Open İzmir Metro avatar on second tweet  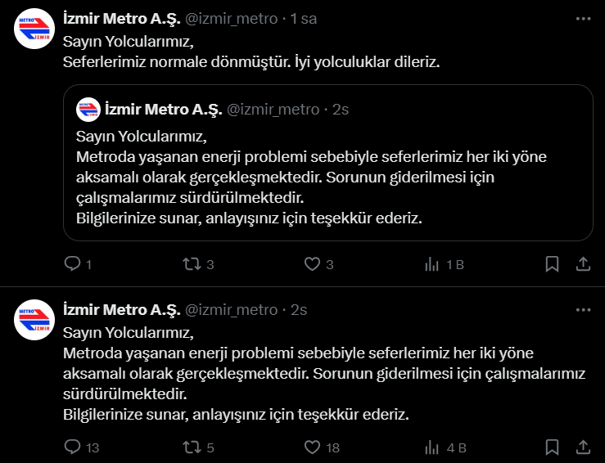[34, 320]
